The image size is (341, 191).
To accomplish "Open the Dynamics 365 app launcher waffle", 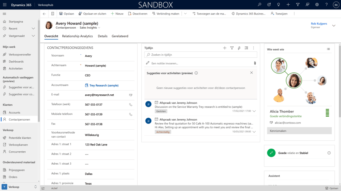I will tap(5, 5).
